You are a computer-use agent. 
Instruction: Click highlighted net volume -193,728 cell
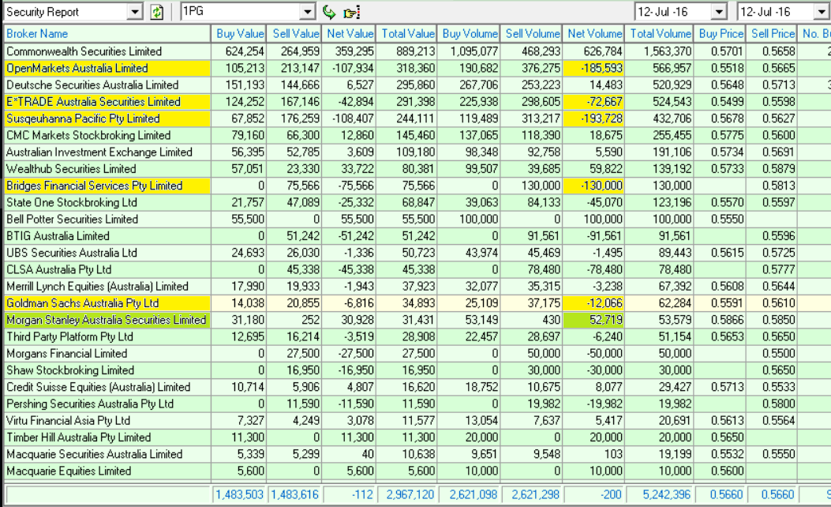593,118
